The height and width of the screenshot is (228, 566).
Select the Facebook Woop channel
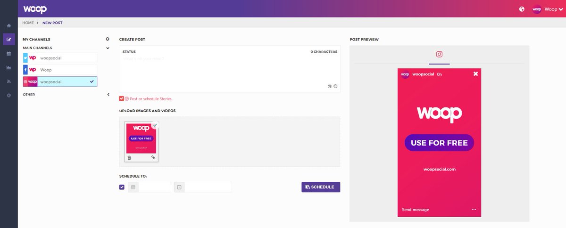click(x=60, y=70)
